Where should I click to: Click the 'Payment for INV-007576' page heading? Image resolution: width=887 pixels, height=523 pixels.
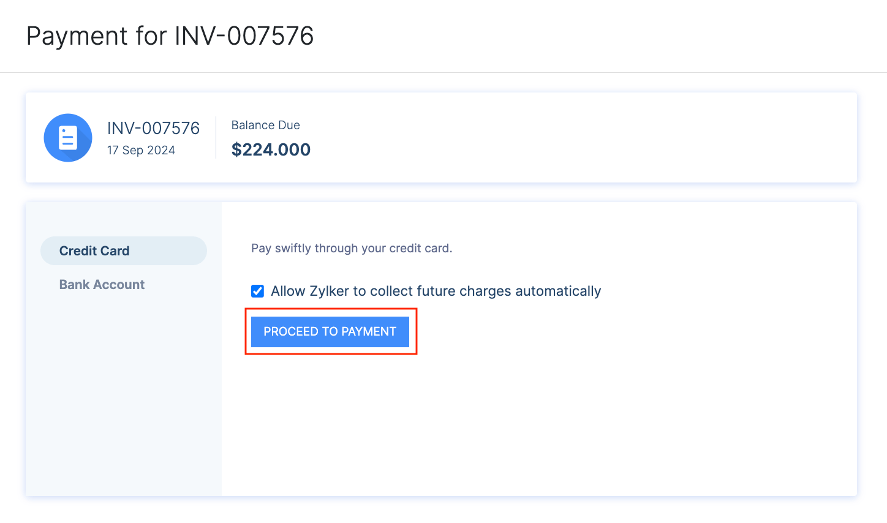tap(170, 36)
